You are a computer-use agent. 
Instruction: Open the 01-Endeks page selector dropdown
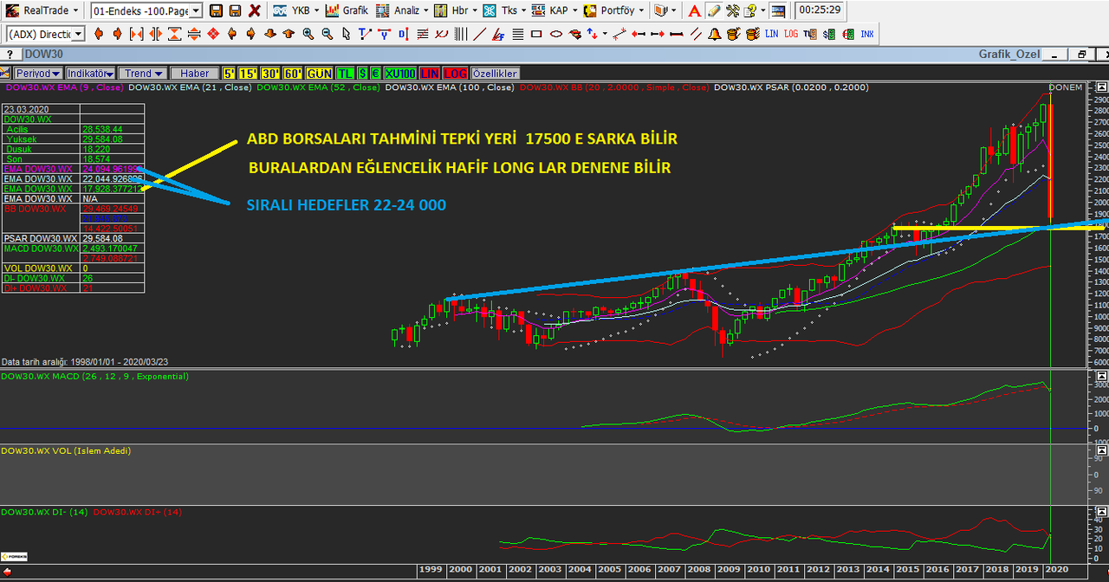(195, 10)
